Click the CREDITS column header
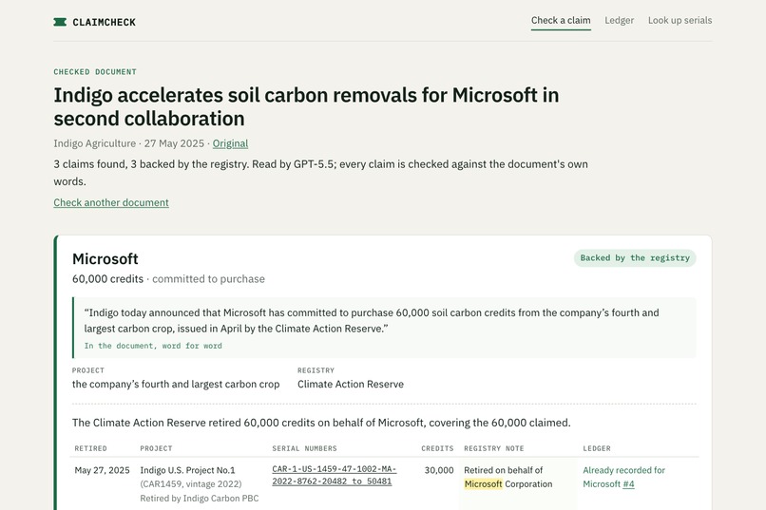 point(437,448)
